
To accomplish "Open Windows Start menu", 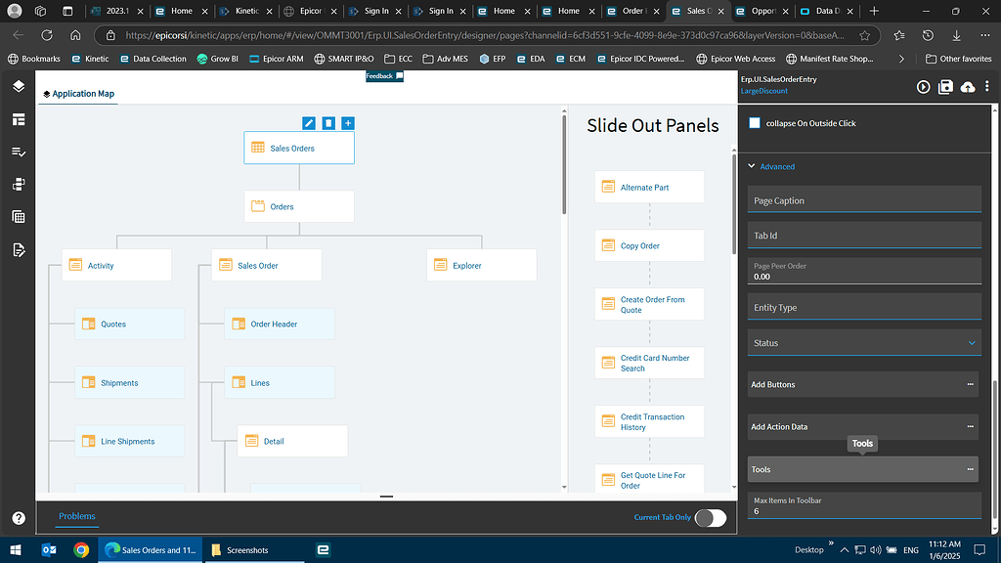I will pos(16,549).
